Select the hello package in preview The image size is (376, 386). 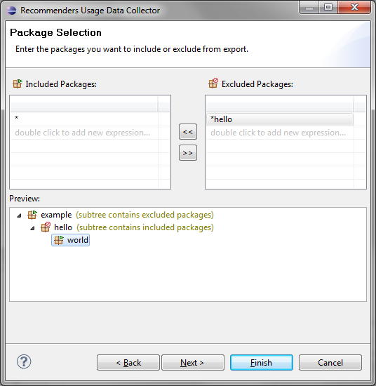63,227
